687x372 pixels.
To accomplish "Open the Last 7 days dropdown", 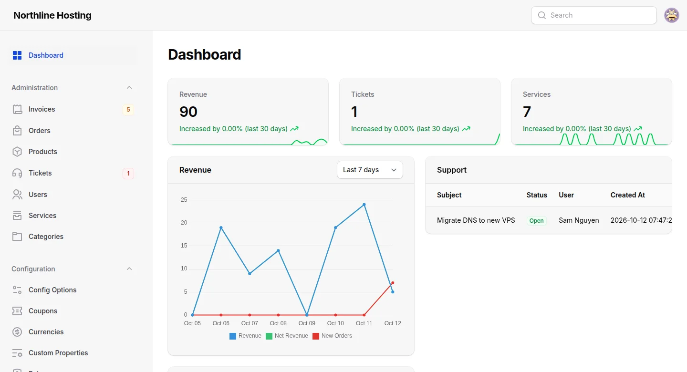I will pos(370,170).
